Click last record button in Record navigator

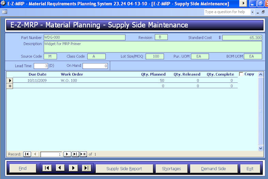pos(75,154)
